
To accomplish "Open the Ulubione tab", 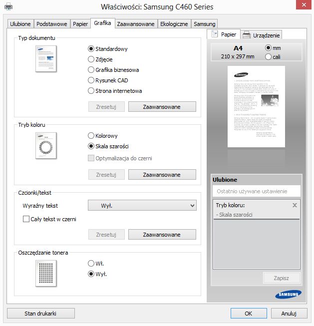I will (x=20, y=24).
